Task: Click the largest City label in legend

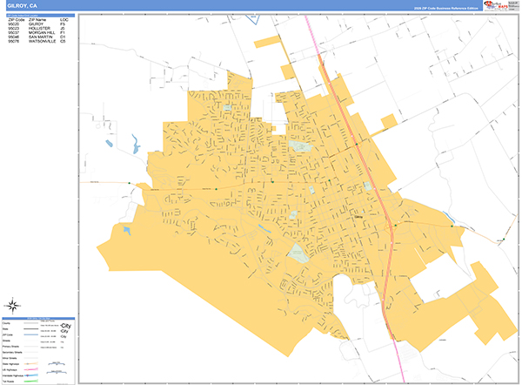Action: (64, 326)
